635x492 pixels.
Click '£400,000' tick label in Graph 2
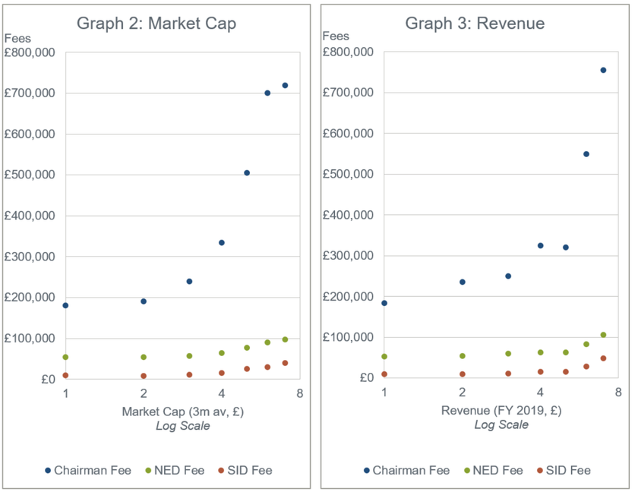[x=30, y=216]
